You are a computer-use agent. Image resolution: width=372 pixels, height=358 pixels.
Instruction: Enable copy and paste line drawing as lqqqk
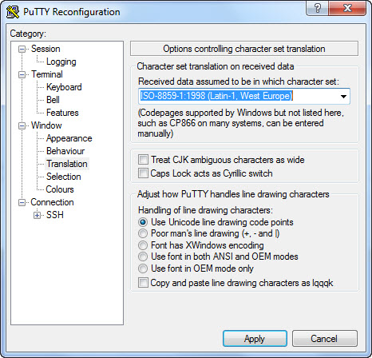point(143,283)
